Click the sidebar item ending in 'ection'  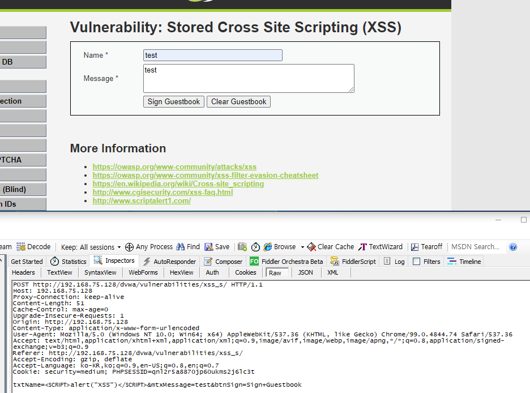[x=23, y=101]
